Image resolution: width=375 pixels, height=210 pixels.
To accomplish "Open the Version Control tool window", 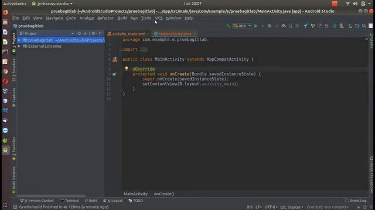I will click(x=37, y=201).
